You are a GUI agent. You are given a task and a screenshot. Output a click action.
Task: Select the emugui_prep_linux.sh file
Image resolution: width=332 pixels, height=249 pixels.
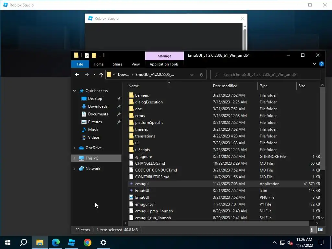(x=154, y=211)
